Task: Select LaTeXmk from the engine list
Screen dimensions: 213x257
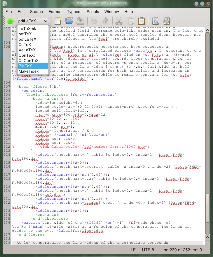Action: (33, 29)
